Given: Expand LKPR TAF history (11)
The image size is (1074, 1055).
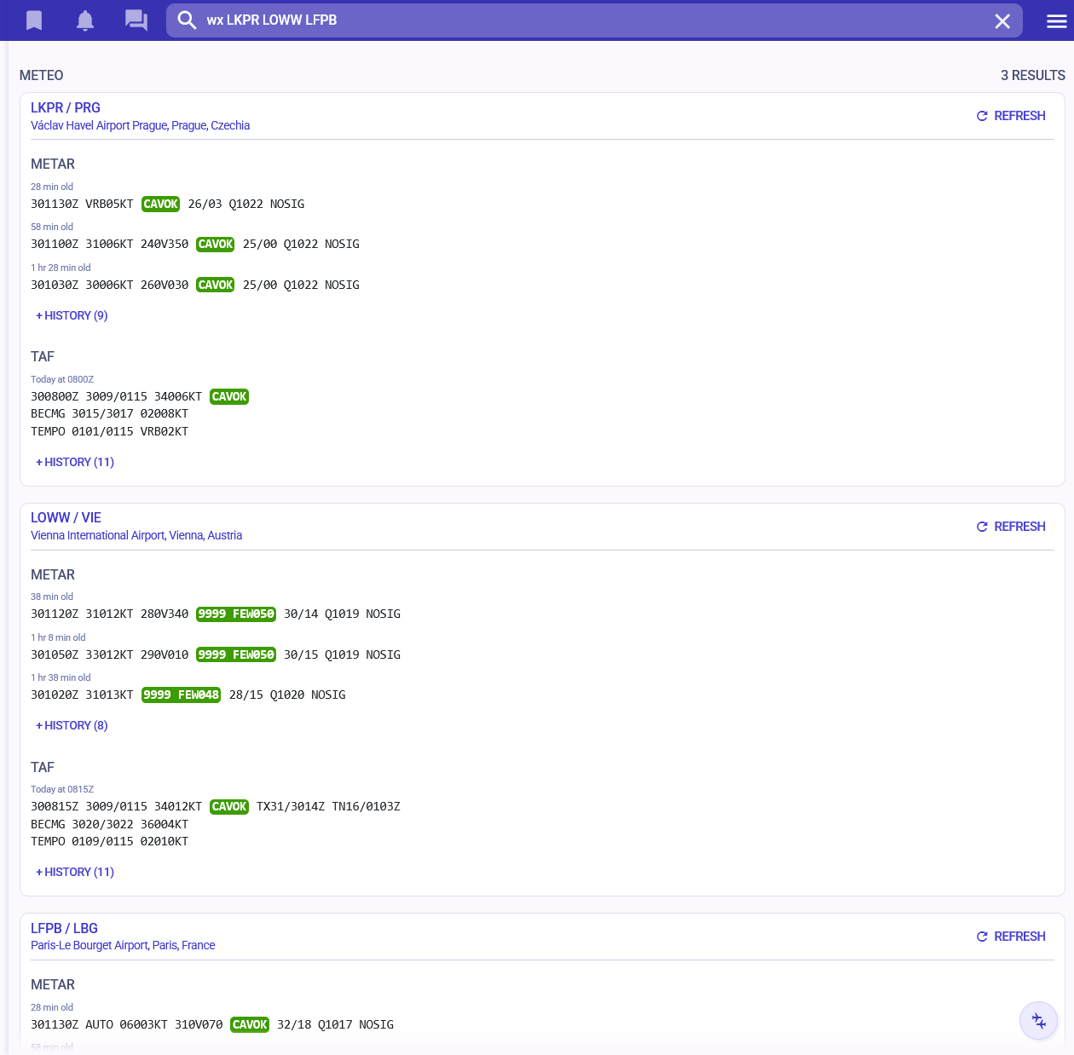Looking at the screenshot, I should click(x=75, y=462).
